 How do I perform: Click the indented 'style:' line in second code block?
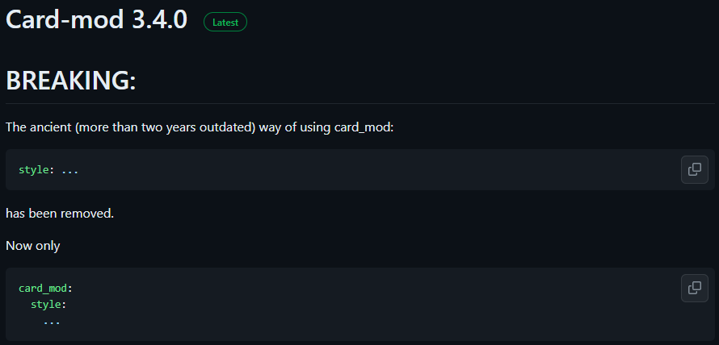click(x=48, y=304)
